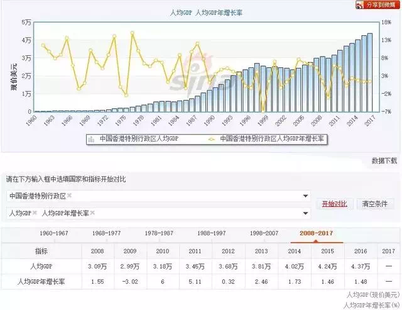Remove the 中国香港特别行政区 tag with its x

click(x=69, y=196)
